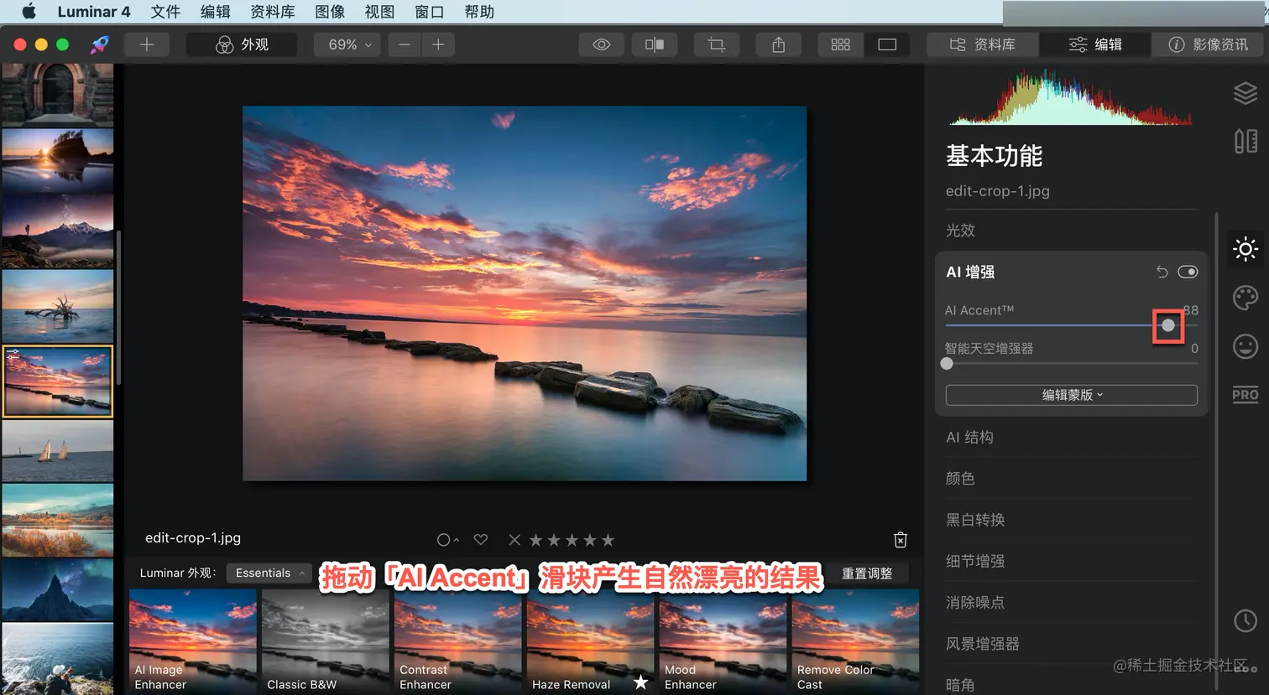Click the AI Accent slider handle
Screen dimensions: 1269x695
pos(1168,325)
